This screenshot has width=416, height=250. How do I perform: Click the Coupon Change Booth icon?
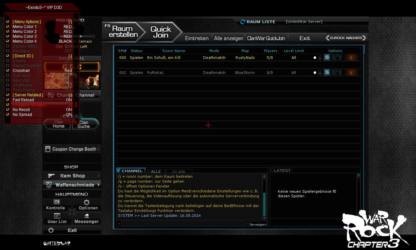pos(48,149)
